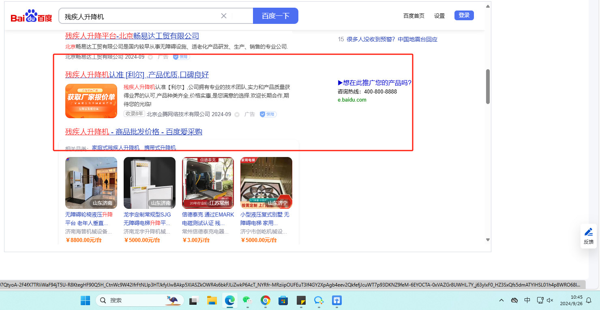The width and height of the screenshot is (600, 310).
Task: Click the 登录 login button
Action: click(x=464, y=15)
